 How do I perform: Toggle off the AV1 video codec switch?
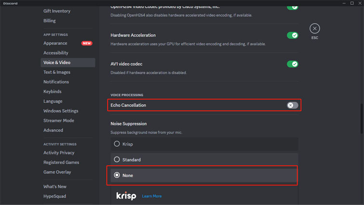point(293,64)
